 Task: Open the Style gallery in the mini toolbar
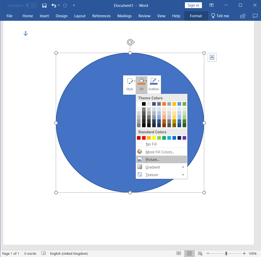point(130,84)
